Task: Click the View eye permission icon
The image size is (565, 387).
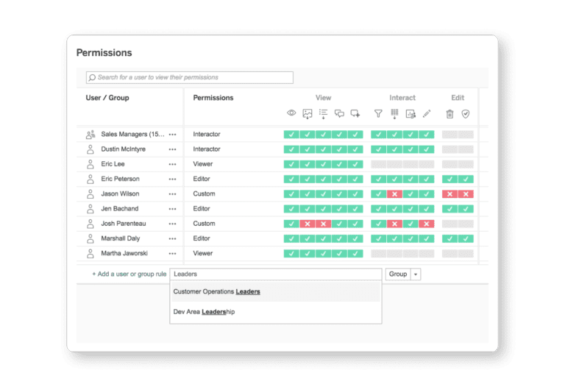Action: [291, 113]
